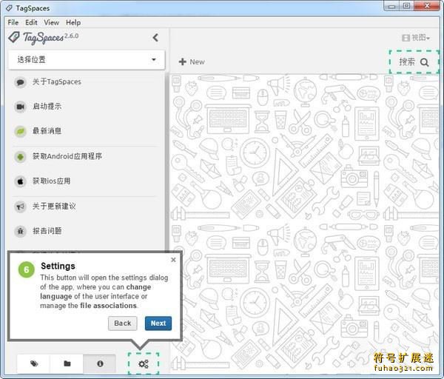Close the Settings tour popup

(174, 260)
